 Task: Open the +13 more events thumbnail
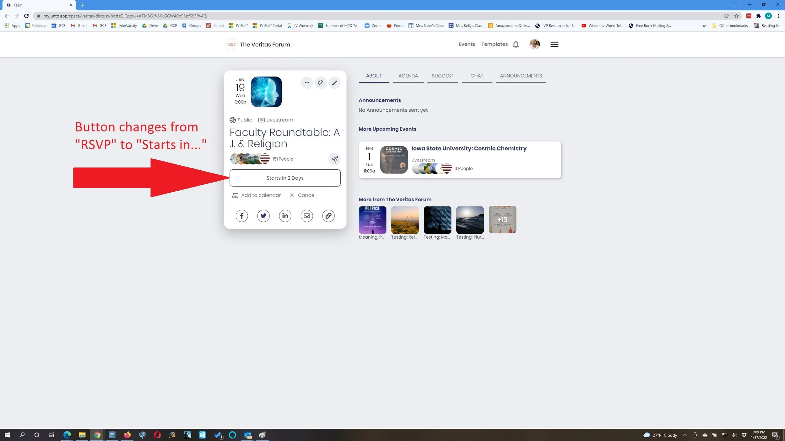coord(502,220)
